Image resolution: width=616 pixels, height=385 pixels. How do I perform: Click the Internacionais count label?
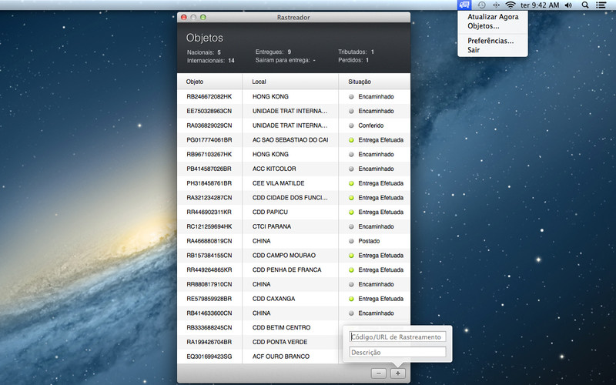[x=210, y=61]
